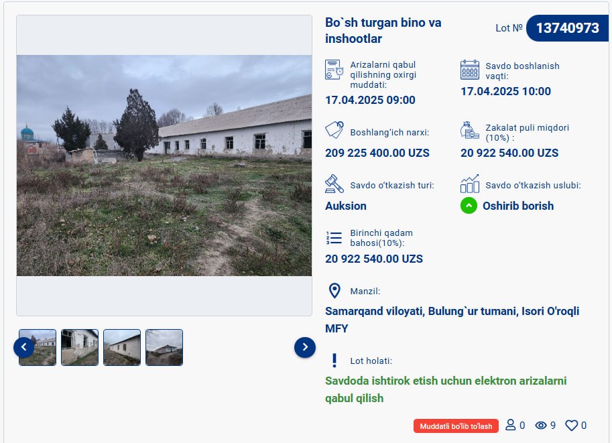Click the money bag icon for Zakalat puli
This screenshot has height=443, width=612.
[469, 130]
